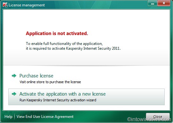Minimize the License management window
The image size is (173, 123).
tap(153, 4)
